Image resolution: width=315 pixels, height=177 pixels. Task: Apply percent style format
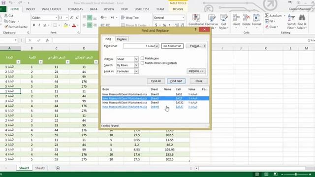coord(164,25)
